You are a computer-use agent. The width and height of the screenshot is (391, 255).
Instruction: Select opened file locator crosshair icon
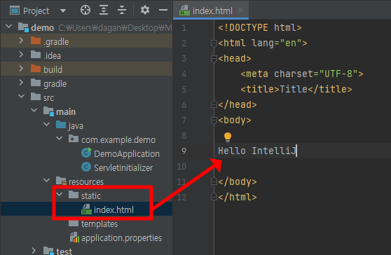tap(85, 11)
